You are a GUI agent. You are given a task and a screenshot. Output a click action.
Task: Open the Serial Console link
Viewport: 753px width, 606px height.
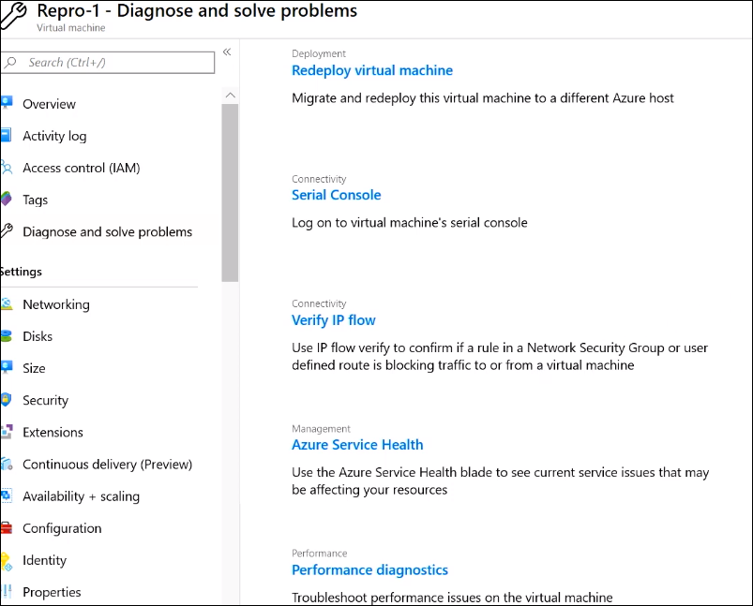pyautogui.click(x=336, y=195)
